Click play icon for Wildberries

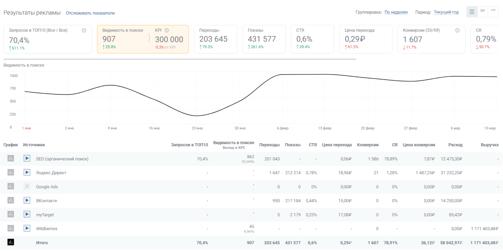(27, 228)
